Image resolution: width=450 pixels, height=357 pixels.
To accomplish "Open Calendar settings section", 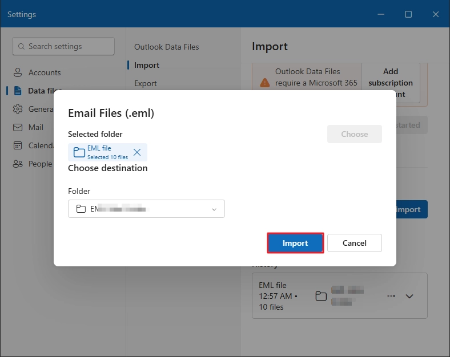I will [x=33, y=145].
